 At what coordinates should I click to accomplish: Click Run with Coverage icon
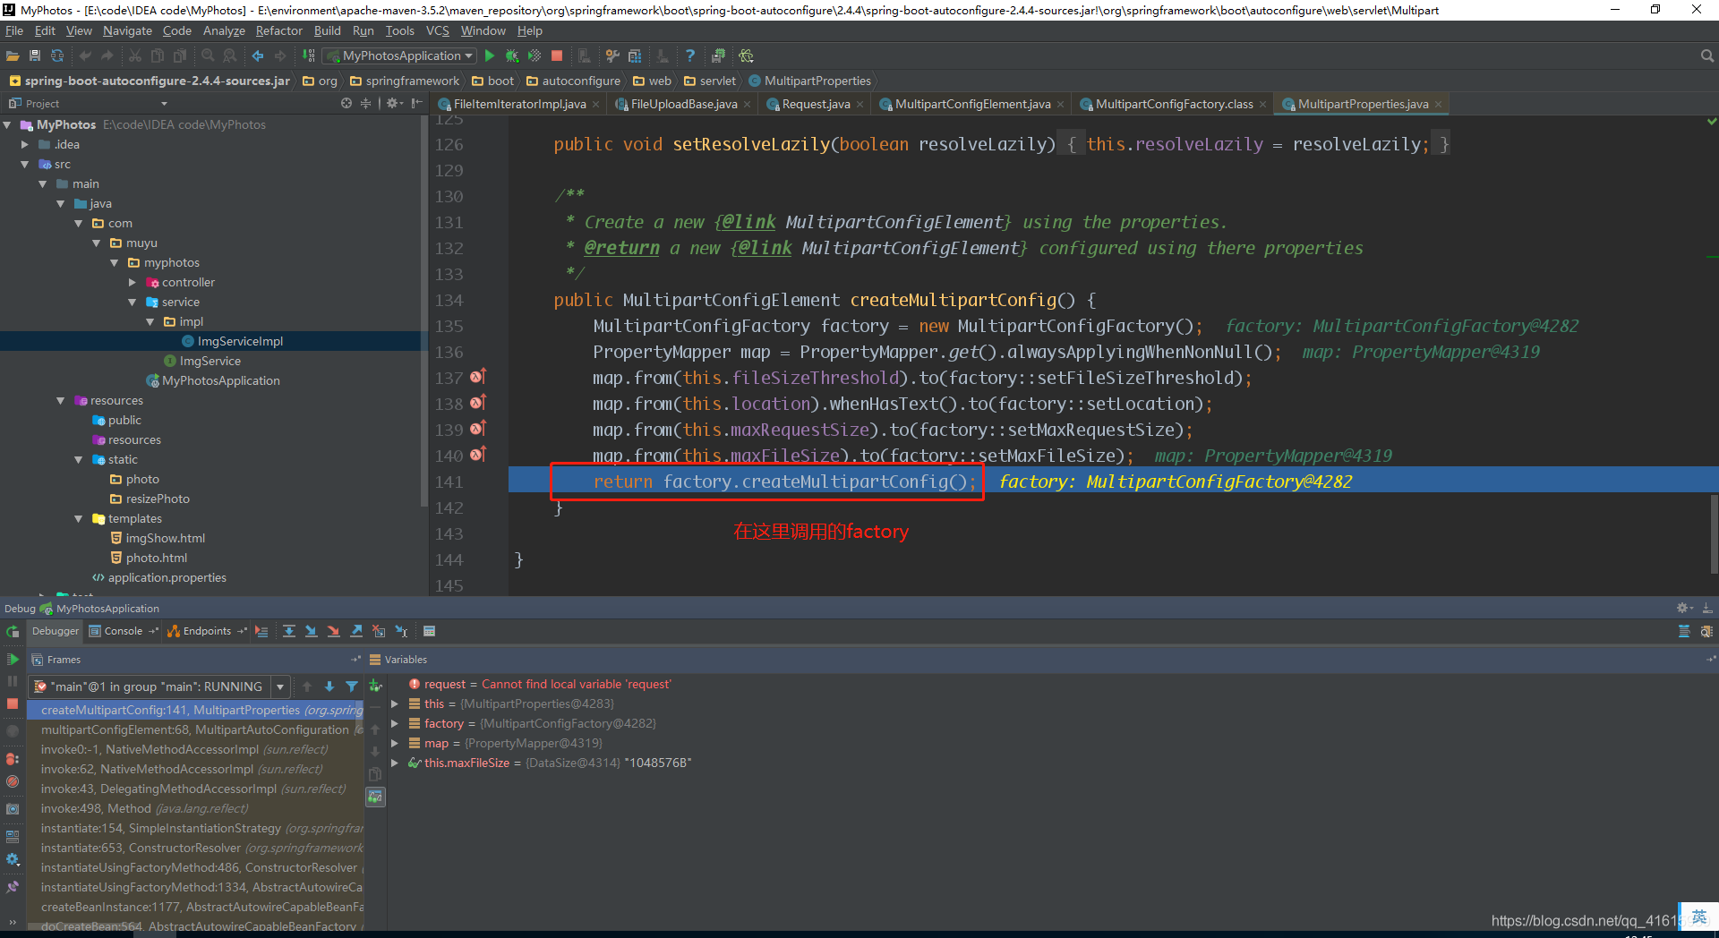click(535, 55)
